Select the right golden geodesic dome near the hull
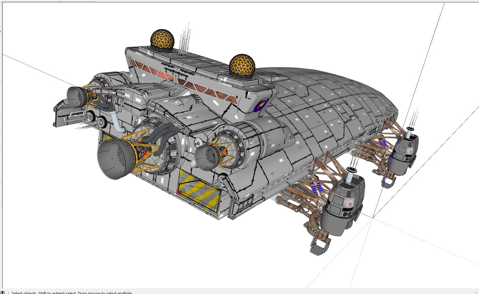The height and width of the screenshot is (294, 479). pos(242,65)
